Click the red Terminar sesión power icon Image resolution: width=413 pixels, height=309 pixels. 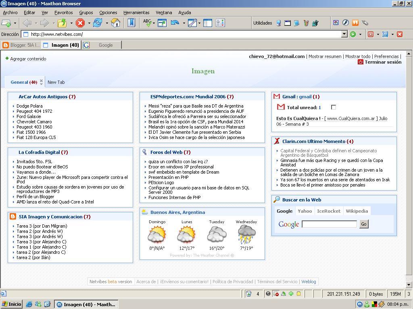(360, 62)
